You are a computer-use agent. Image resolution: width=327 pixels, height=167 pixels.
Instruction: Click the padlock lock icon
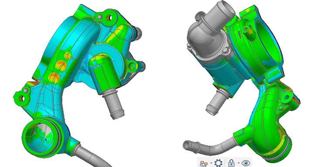tap(232, 163)
